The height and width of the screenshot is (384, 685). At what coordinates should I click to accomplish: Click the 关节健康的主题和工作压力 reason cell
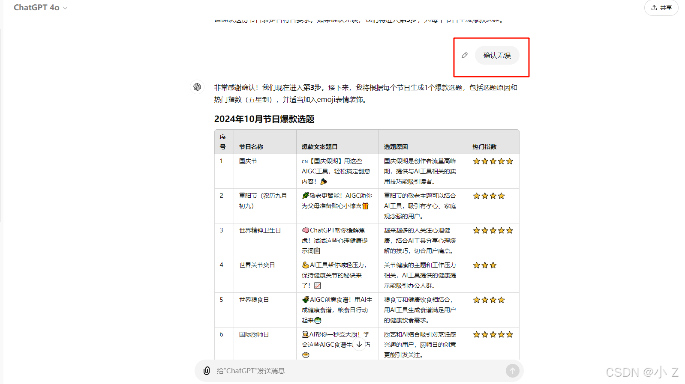coord(423,275)
